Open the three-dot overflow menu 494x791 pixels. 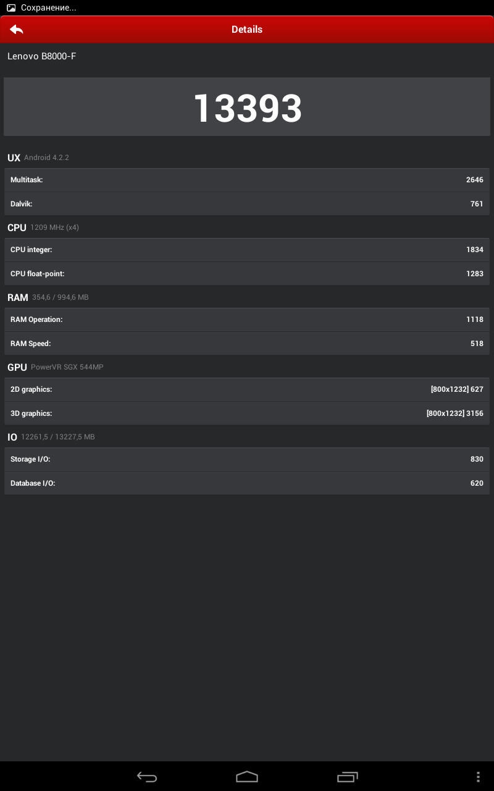(x=478, y=777)
